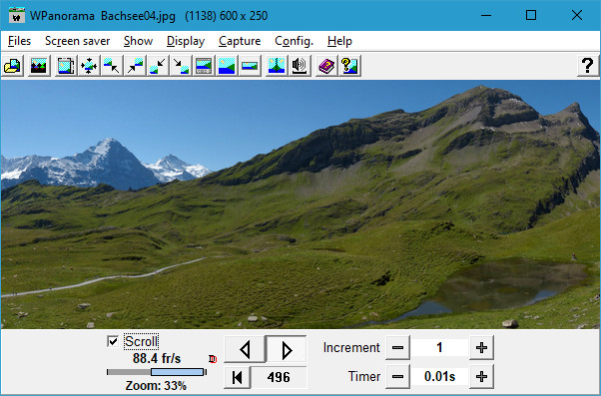
Task: Click the window-with-picture display icon
Action: click(66, 66)
